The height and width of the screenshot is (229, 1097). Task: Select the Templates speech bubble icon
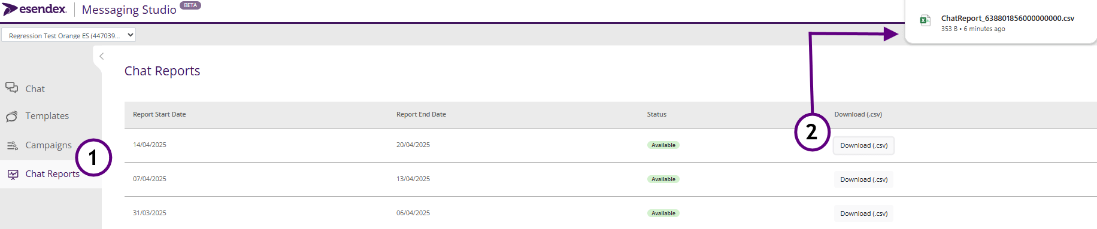[12, 116]
